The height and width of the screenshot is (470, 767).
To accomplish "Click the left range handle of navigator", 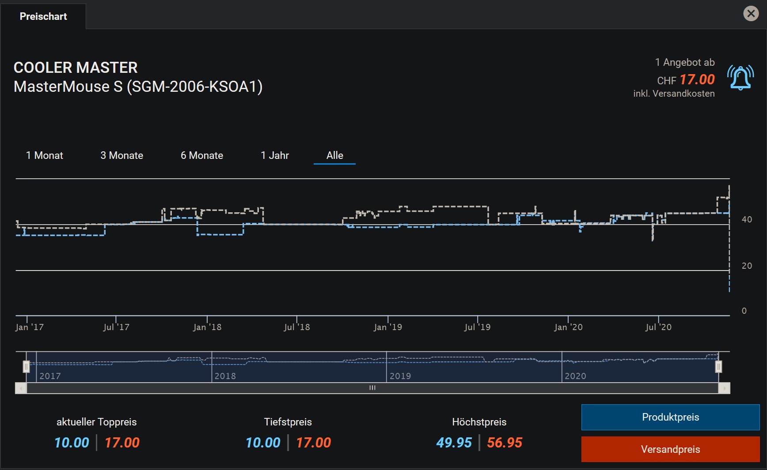I will coord(27,367).
